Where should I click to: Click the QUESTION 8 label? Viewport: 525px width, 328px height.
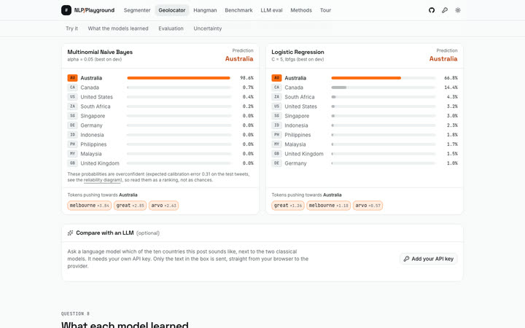pyautogui.click(x=75, y=313)
